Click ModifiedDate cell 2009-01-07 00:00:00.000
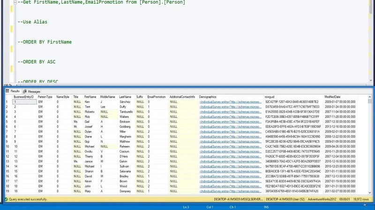Screen dimensions: 375x210 coord(340,102)
